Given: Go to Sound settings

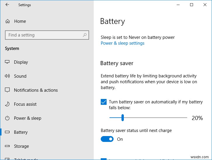Looking at the screenshot, I should (x=20, y=76).
